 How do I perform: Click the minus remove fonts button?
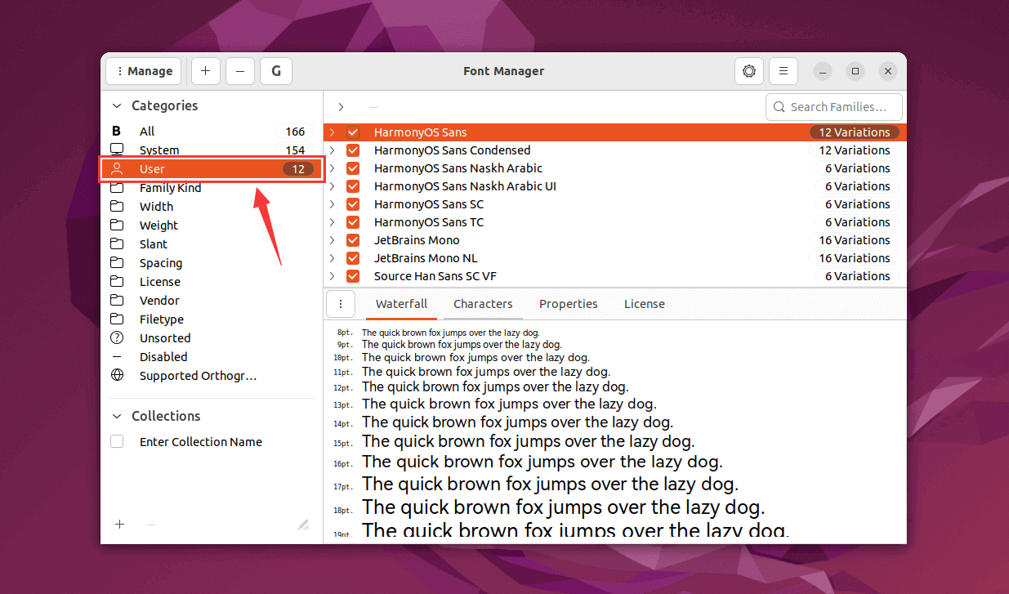click(239, 71)
